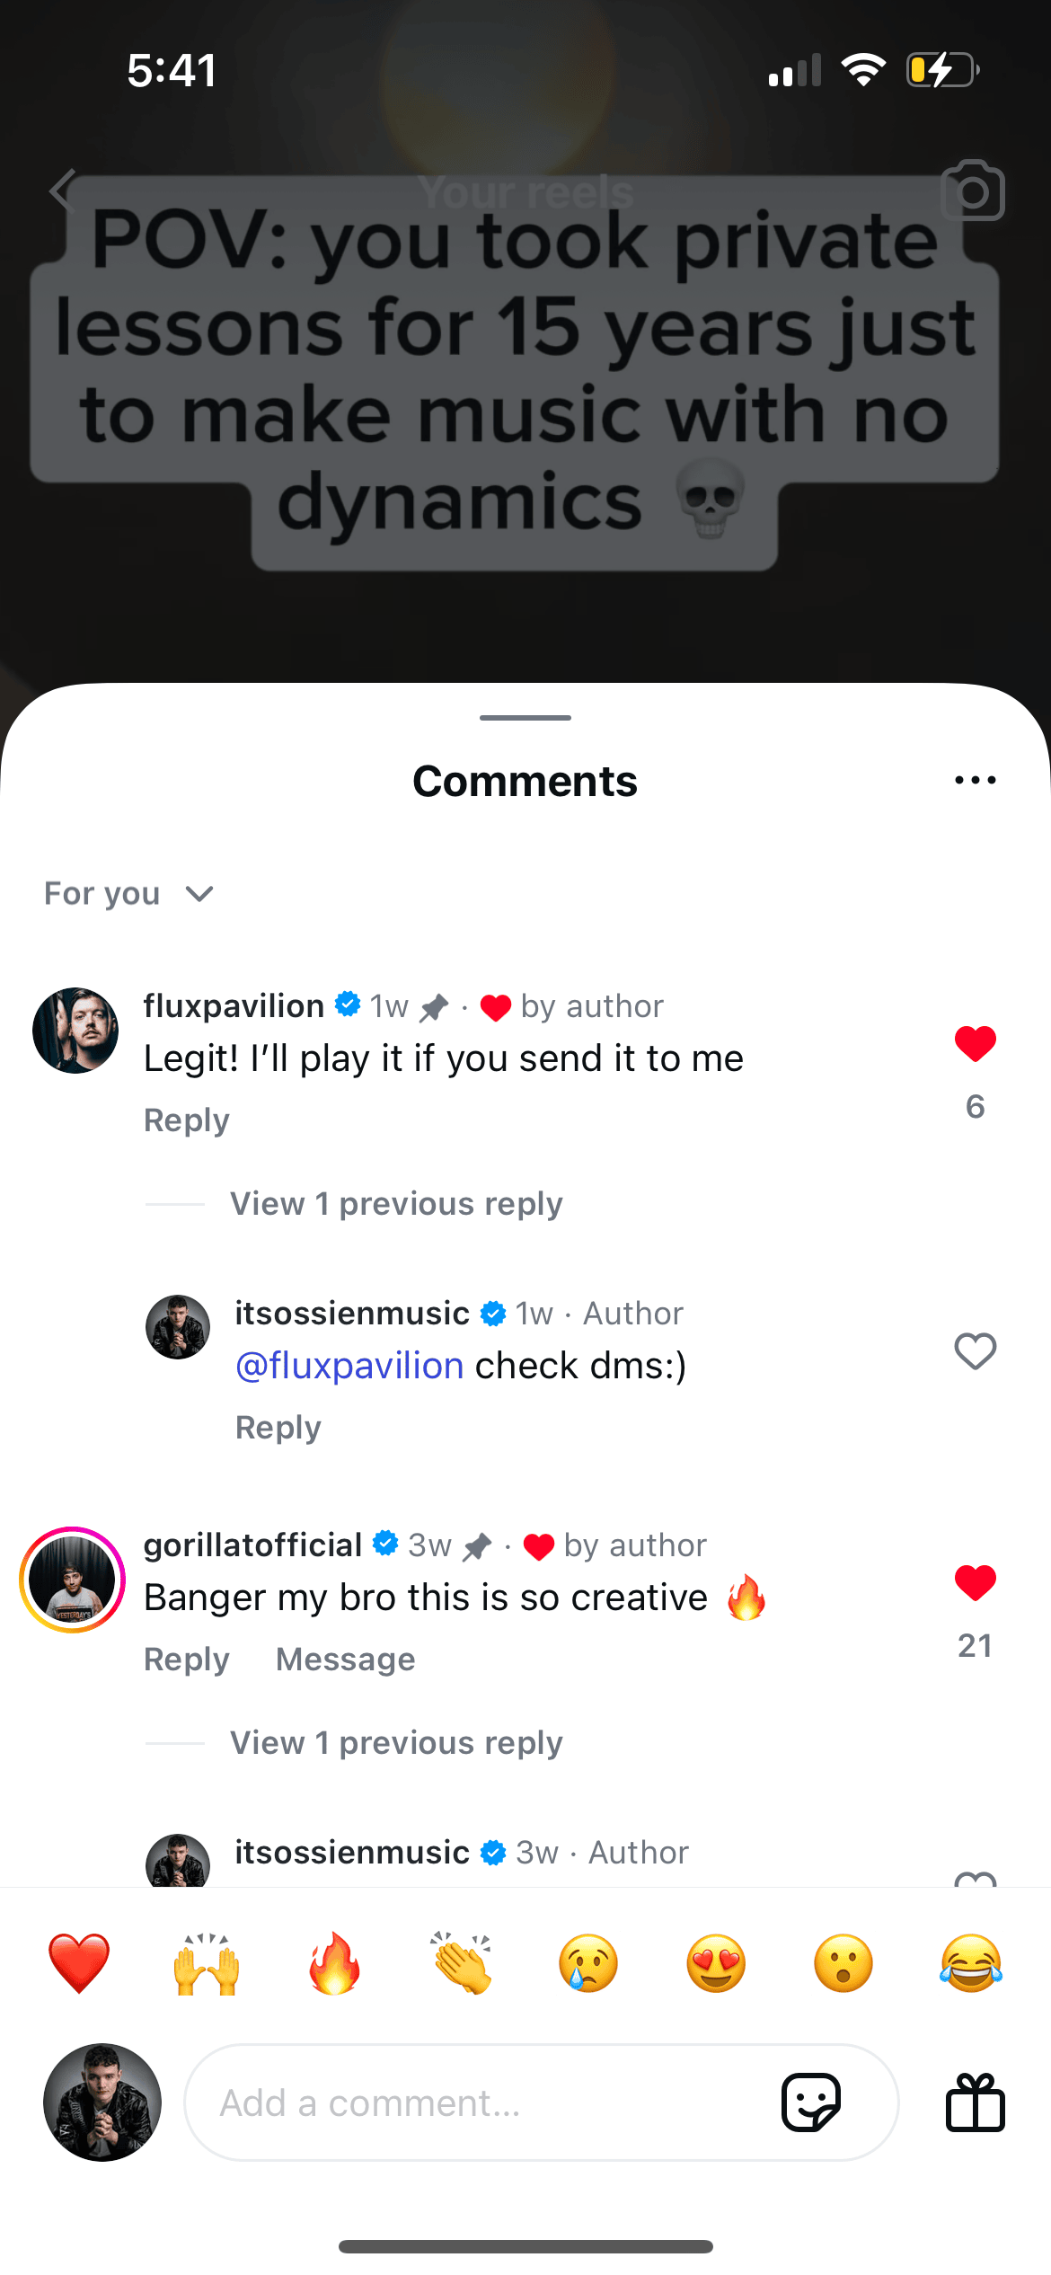Insert the clapping hands emoji reaction
Image resolution: width=1051 pixels, height=2275 pixels.
(462, 1963)
